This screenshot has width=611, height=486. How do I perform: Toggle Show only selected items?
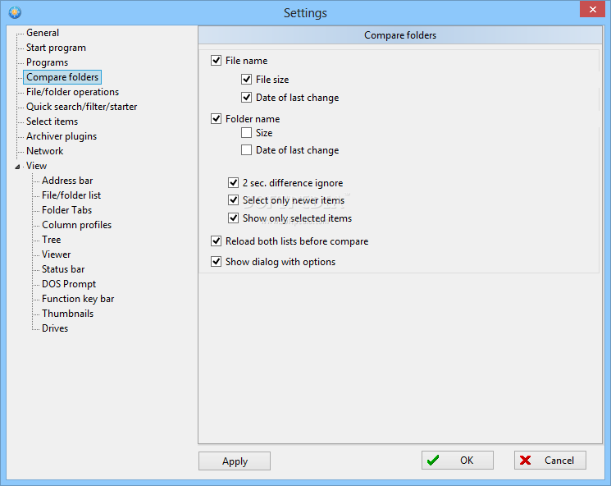pos(233,218)
